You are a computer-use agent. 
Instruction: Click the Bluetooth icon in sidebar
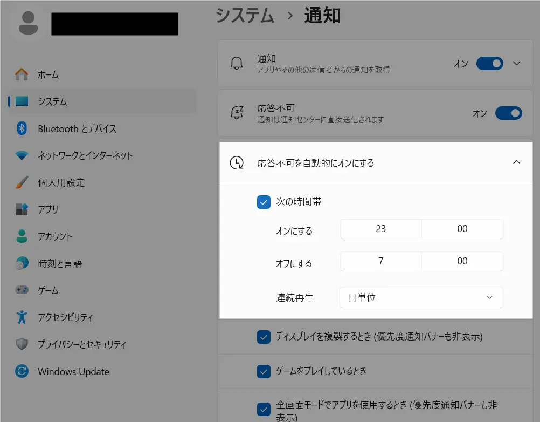[x=22, y=128]
